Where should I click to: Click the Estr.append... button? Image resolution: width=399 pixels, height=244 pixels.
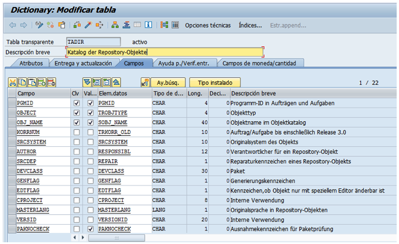click(288, 25)
